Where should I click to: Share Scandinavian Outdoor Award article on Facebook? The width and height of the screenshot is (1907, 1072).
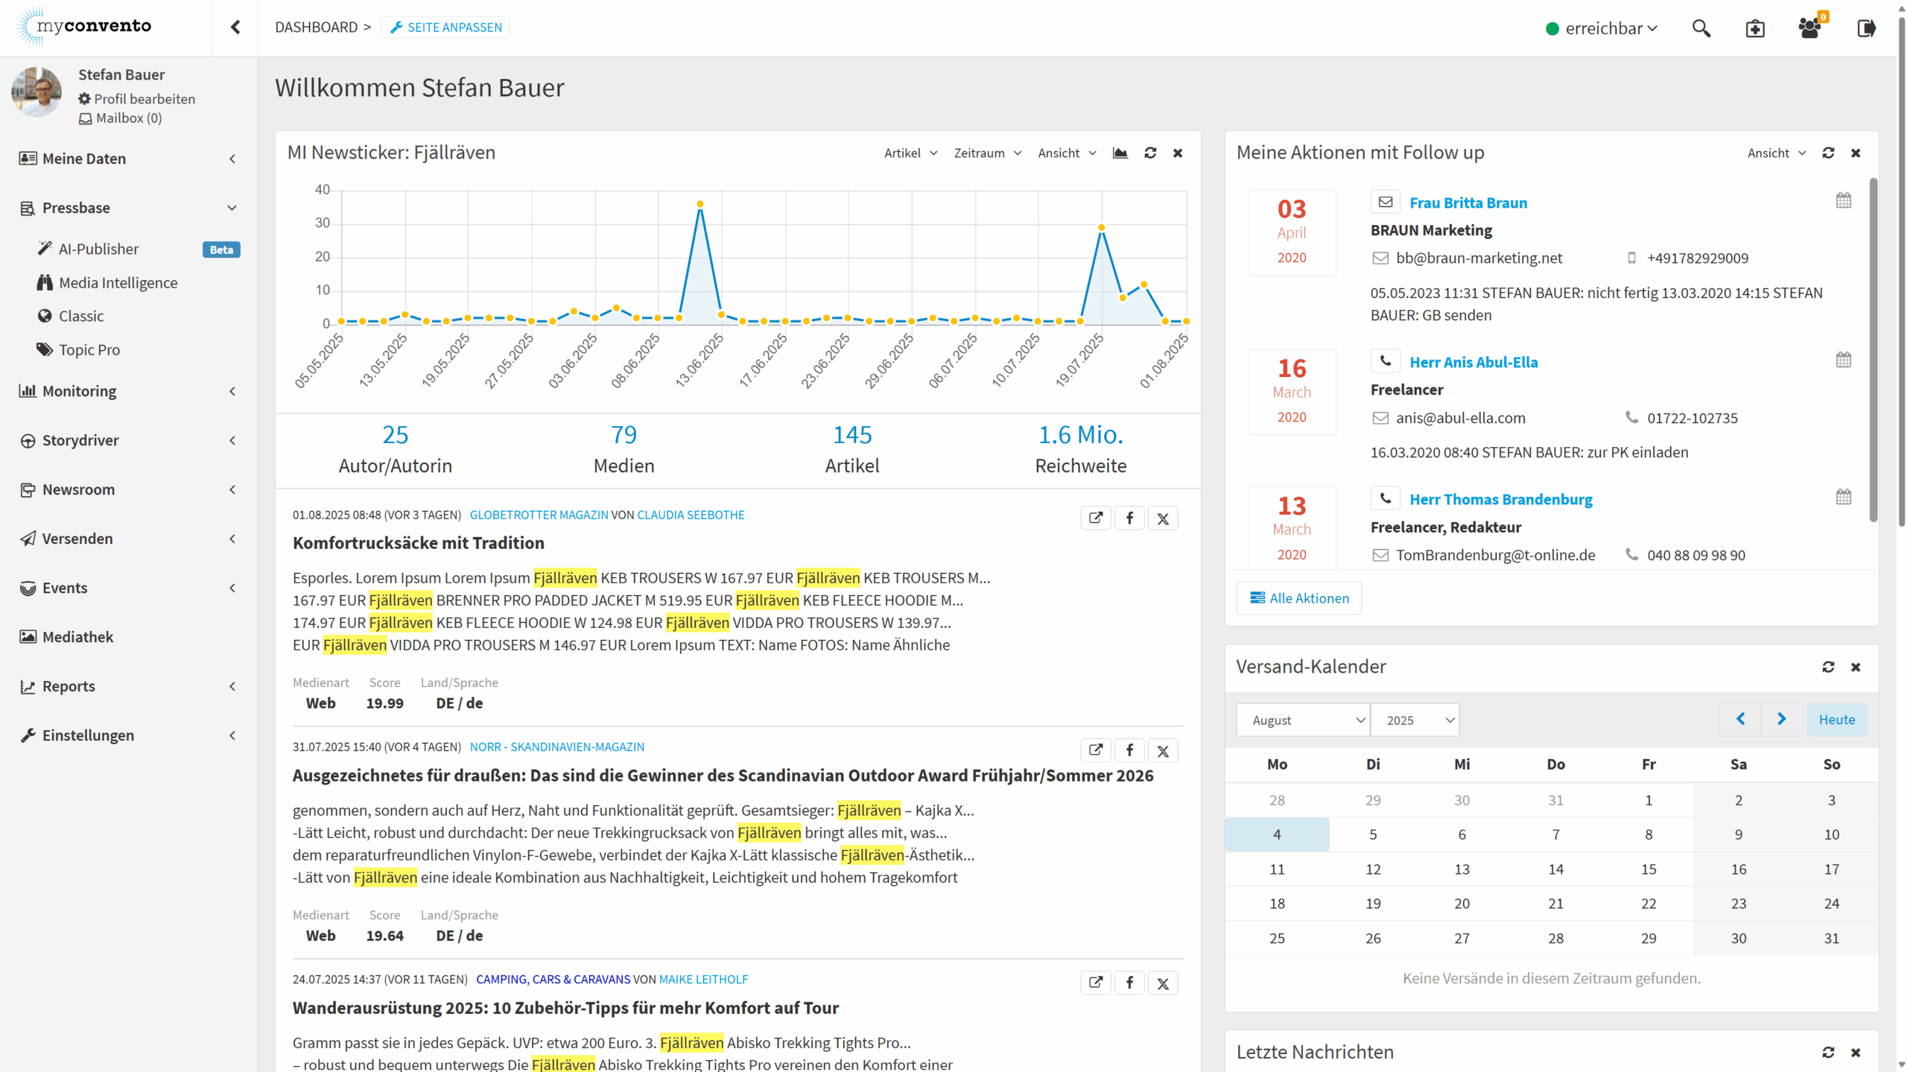1129,750
